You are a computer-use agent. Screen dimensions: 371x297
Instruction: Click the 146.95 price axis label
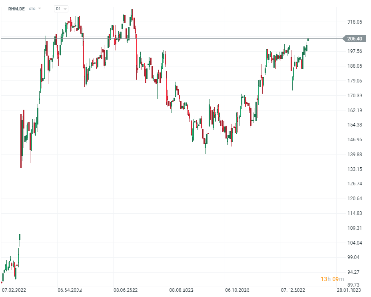click(355, 140)
